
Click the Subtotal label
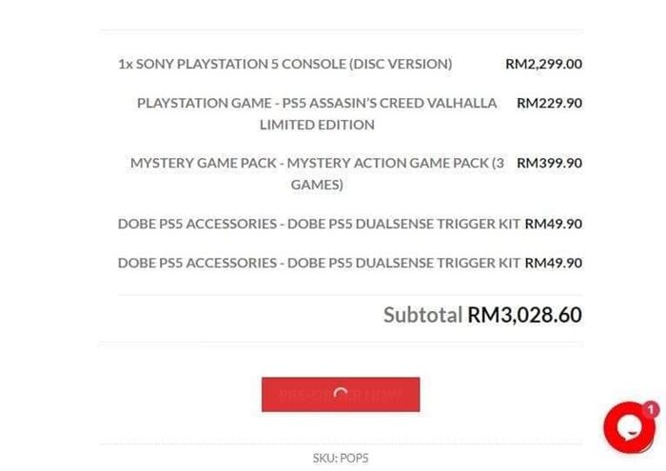422,315
